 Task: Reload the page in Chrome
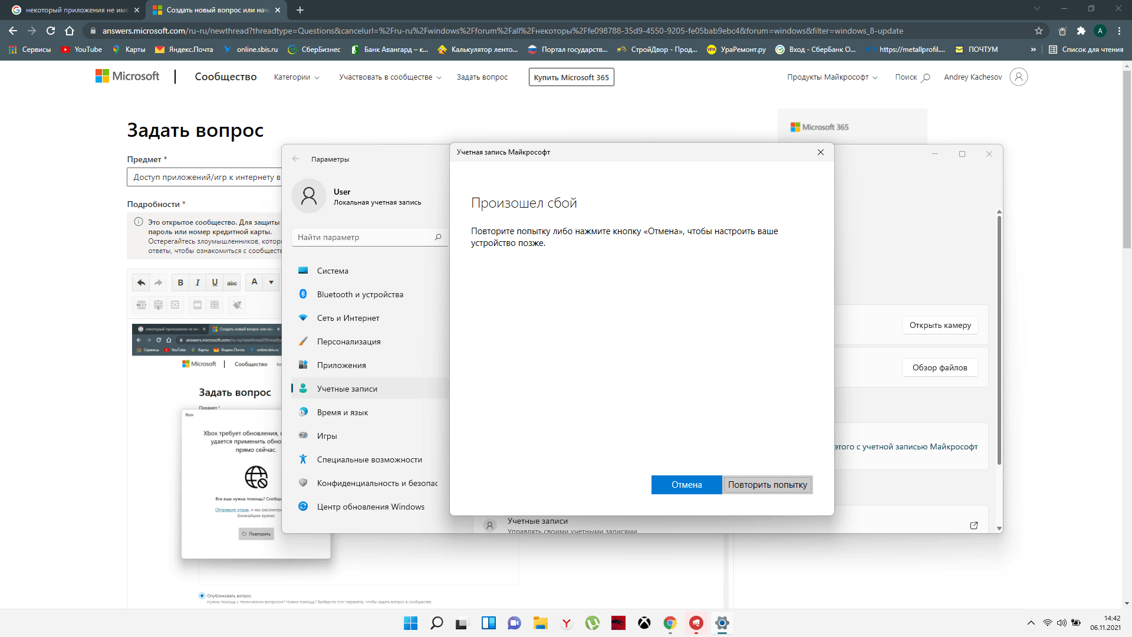(x=51, y=31)
